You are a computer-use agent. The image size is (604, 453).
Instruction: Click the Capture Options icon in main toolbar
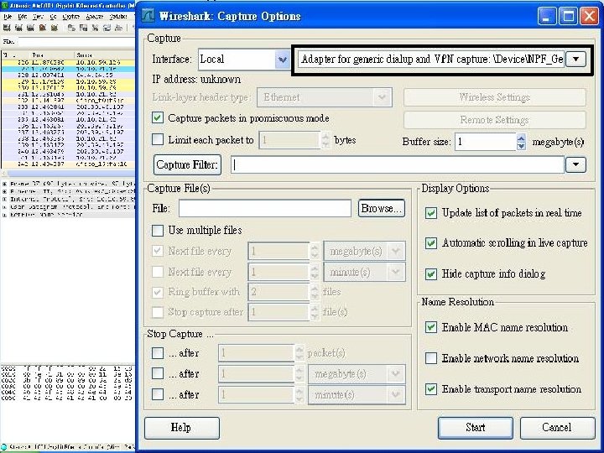pyautogui.click(x=18, y=28)
